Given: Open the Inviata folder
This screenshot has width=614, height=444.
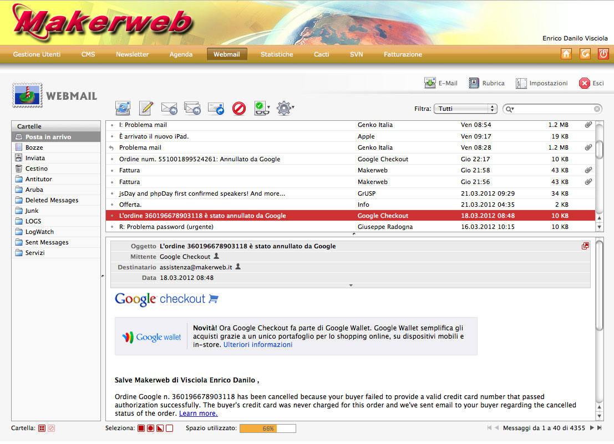Looking at the screenshot, I should point(56,158).
